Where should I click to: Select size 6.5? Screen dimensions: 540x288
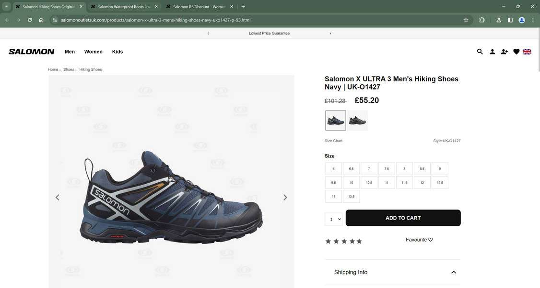click(x=351, y=169)
